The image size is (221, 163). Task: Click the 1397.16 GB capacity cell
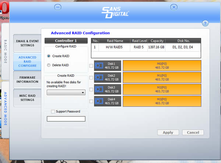coord(156,47)
